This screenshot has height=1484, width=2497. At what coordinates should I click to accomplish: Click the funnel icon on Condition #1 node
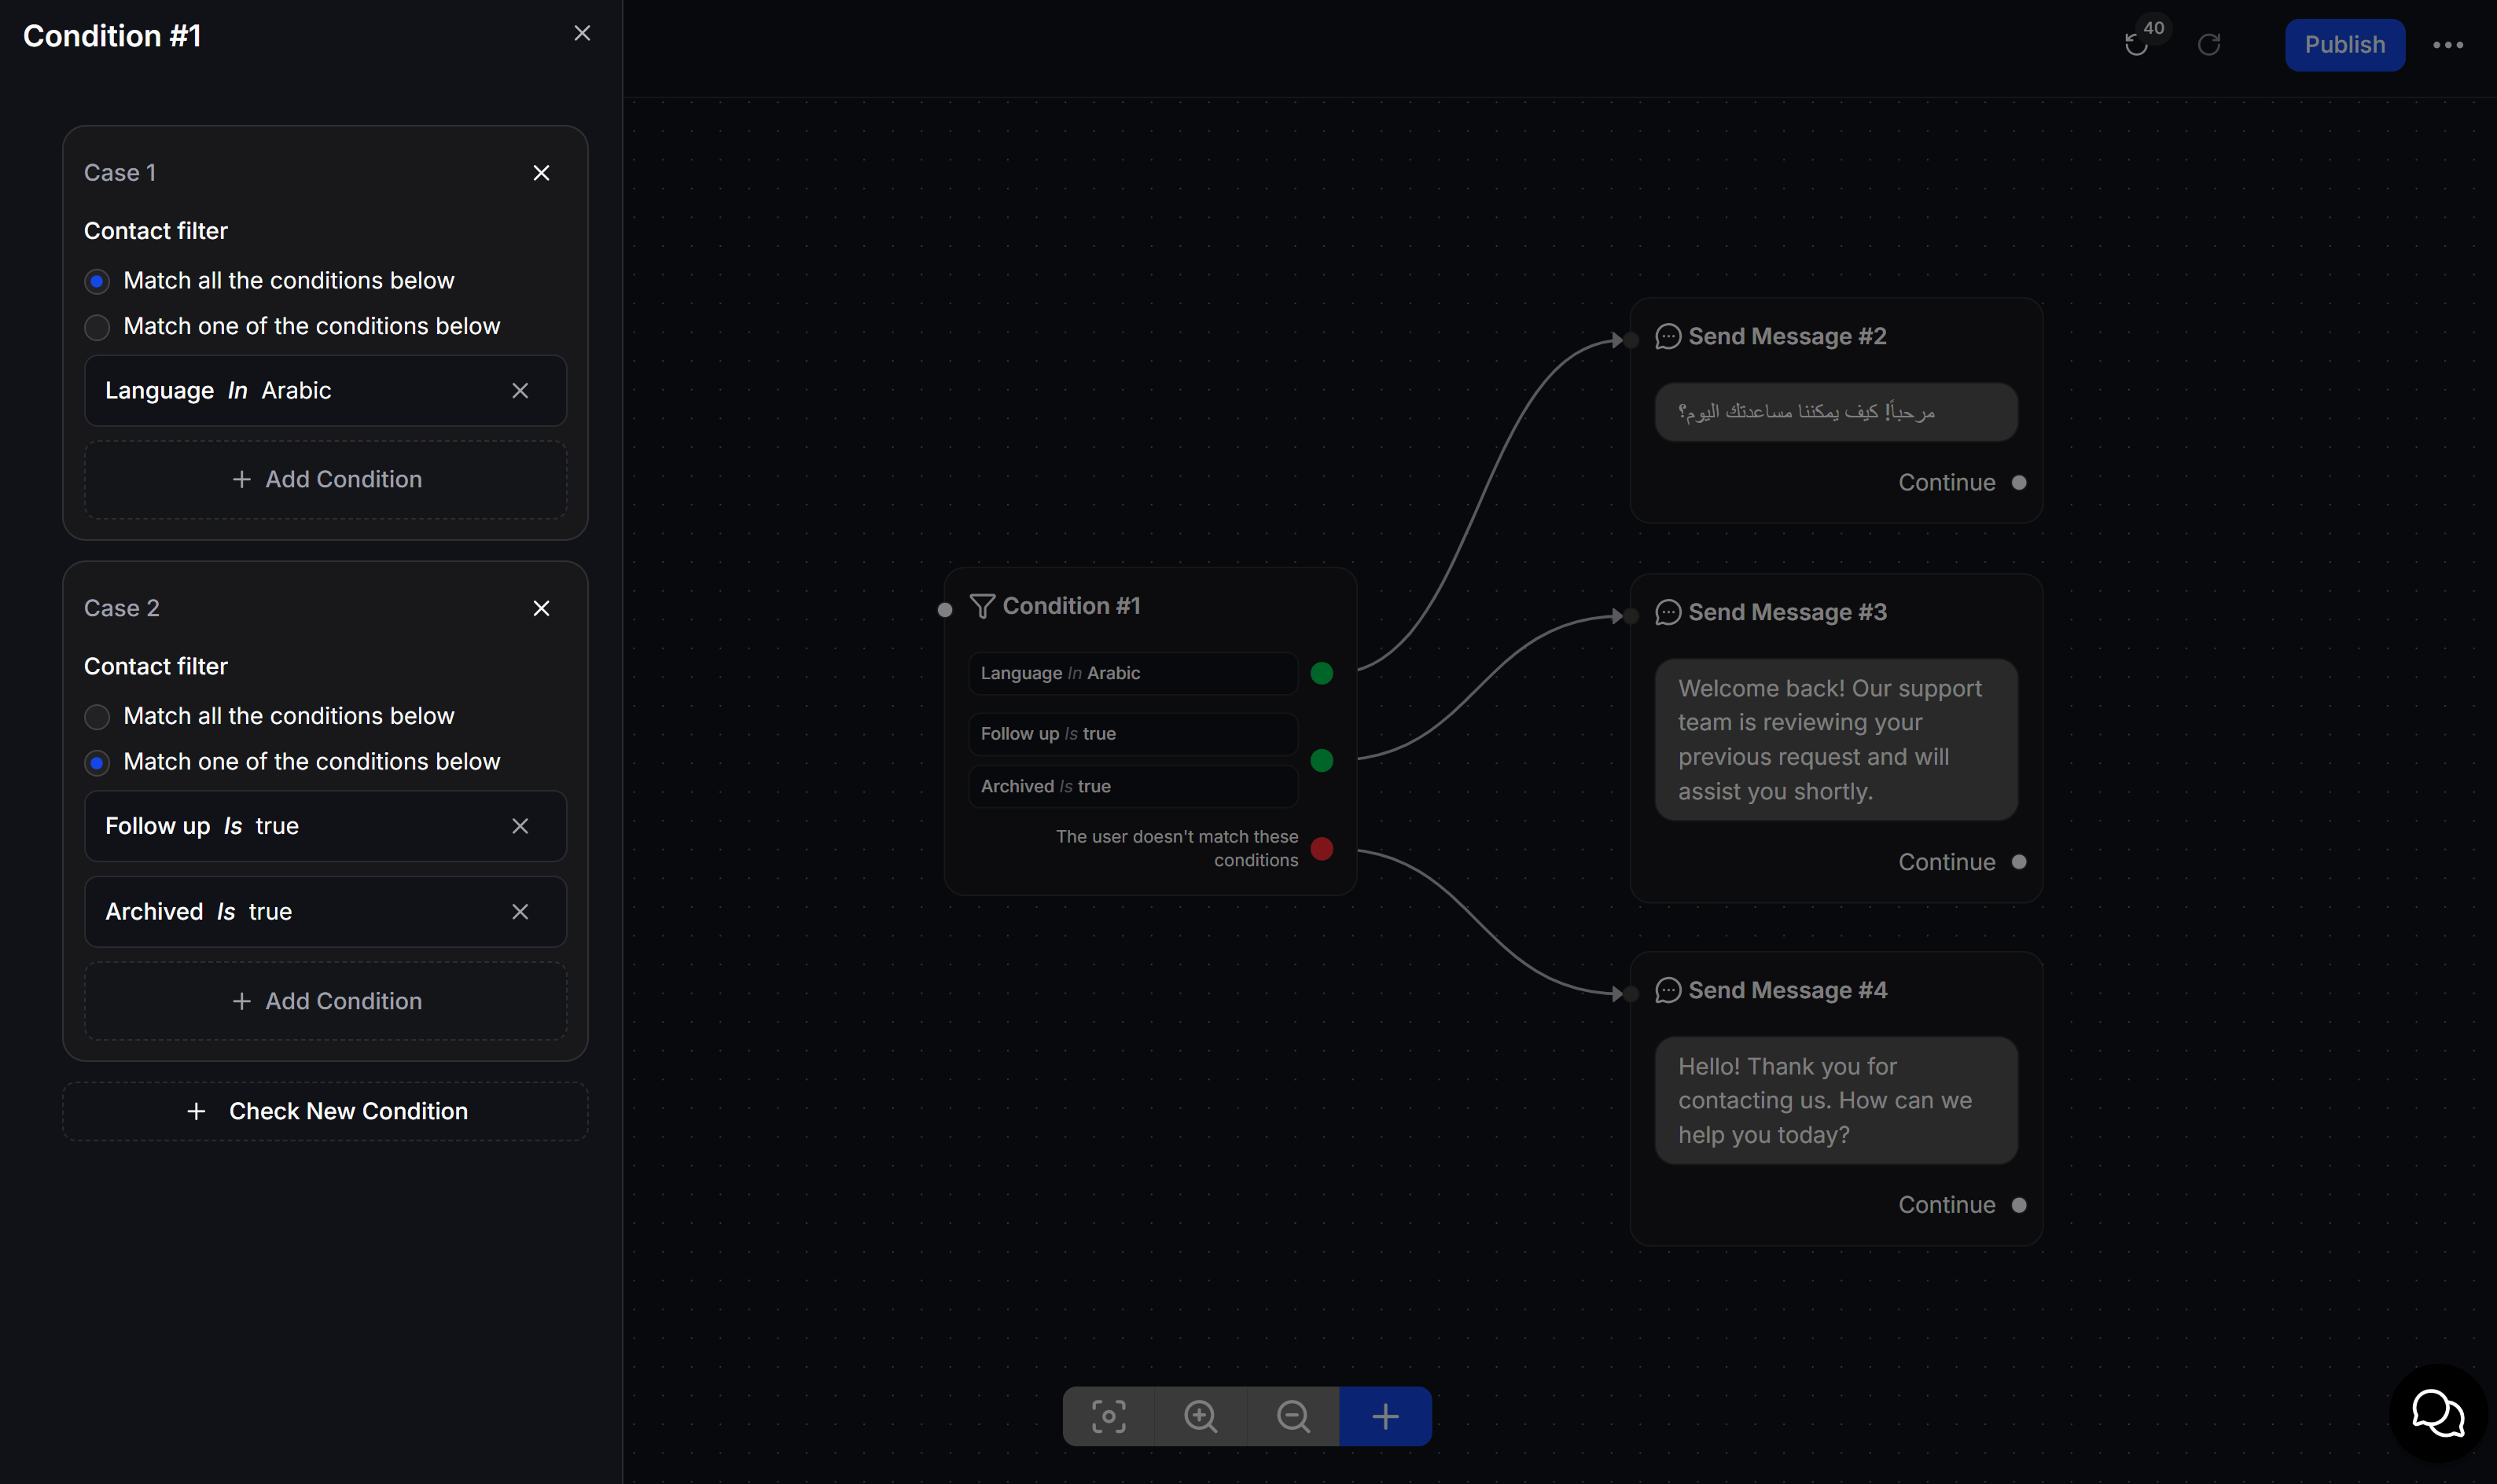click(982, 606)
